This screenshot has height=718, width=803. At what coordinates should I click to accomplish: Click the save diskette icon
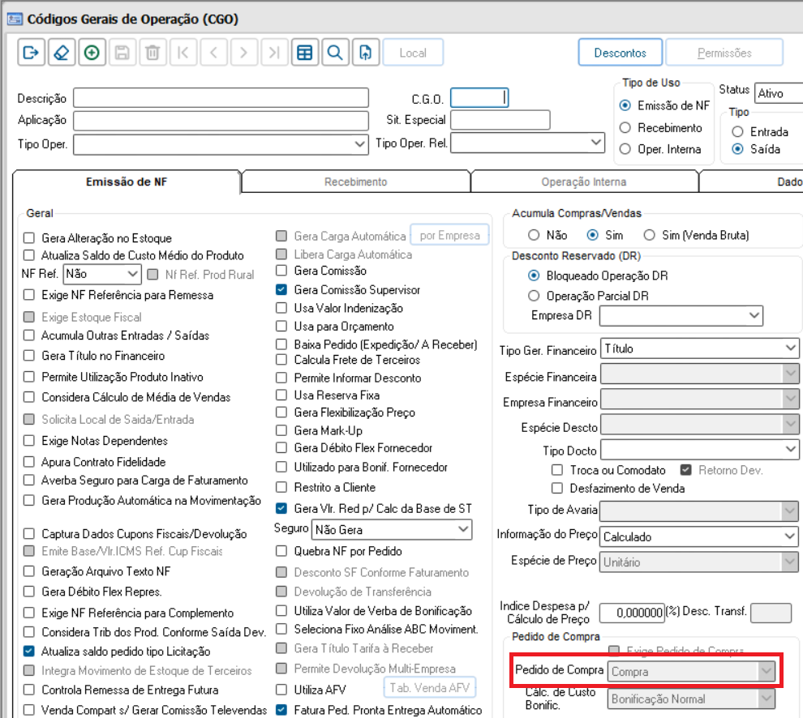[122, 52]
